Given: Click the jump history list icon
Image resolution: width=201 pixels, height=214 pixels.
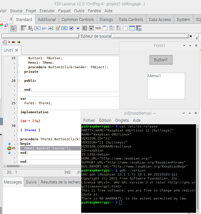Looking at the screenshot, I should click(x=5, y=42).
